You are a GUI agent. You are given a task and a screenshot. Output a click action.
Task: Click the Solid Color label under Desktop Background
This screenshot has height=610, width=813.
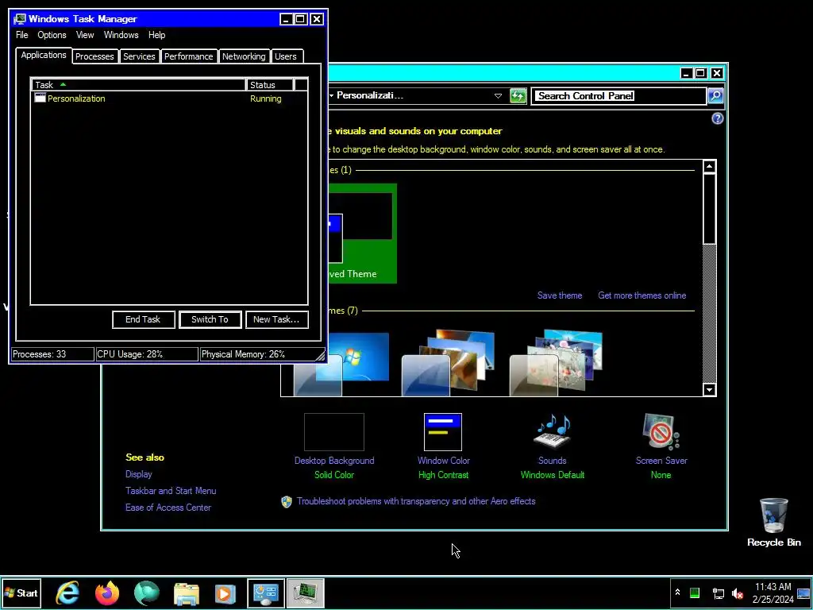[334, 475]
